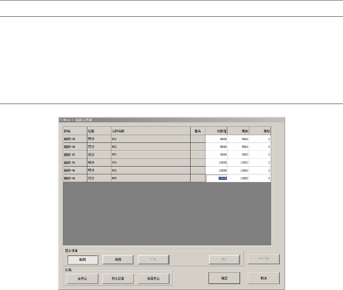This screenshot has width=343, height=290.
Task: Click the 警告 column header
Action: click(198, 131)
